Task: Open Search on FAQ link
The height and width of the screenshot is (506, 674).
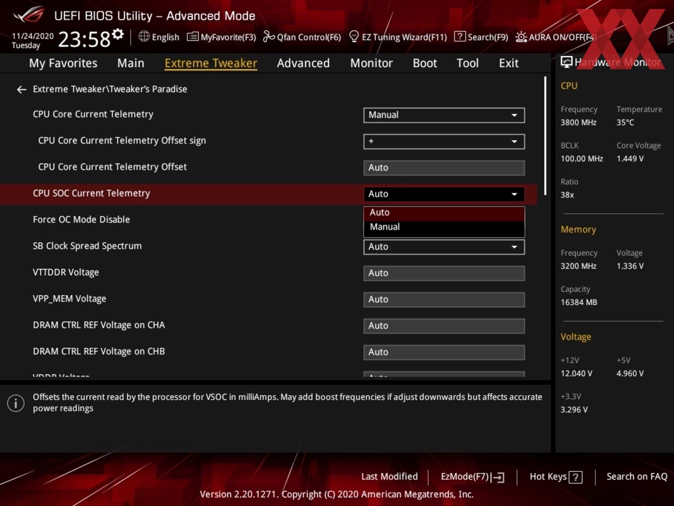Action: click(x=637, y=477)
